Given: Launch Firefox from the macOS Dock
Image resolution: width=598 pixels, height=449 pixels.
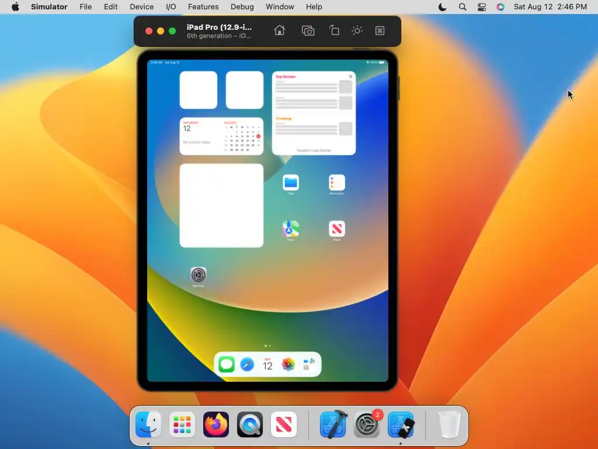Looking at the screenshot, I should pos(216,424).
